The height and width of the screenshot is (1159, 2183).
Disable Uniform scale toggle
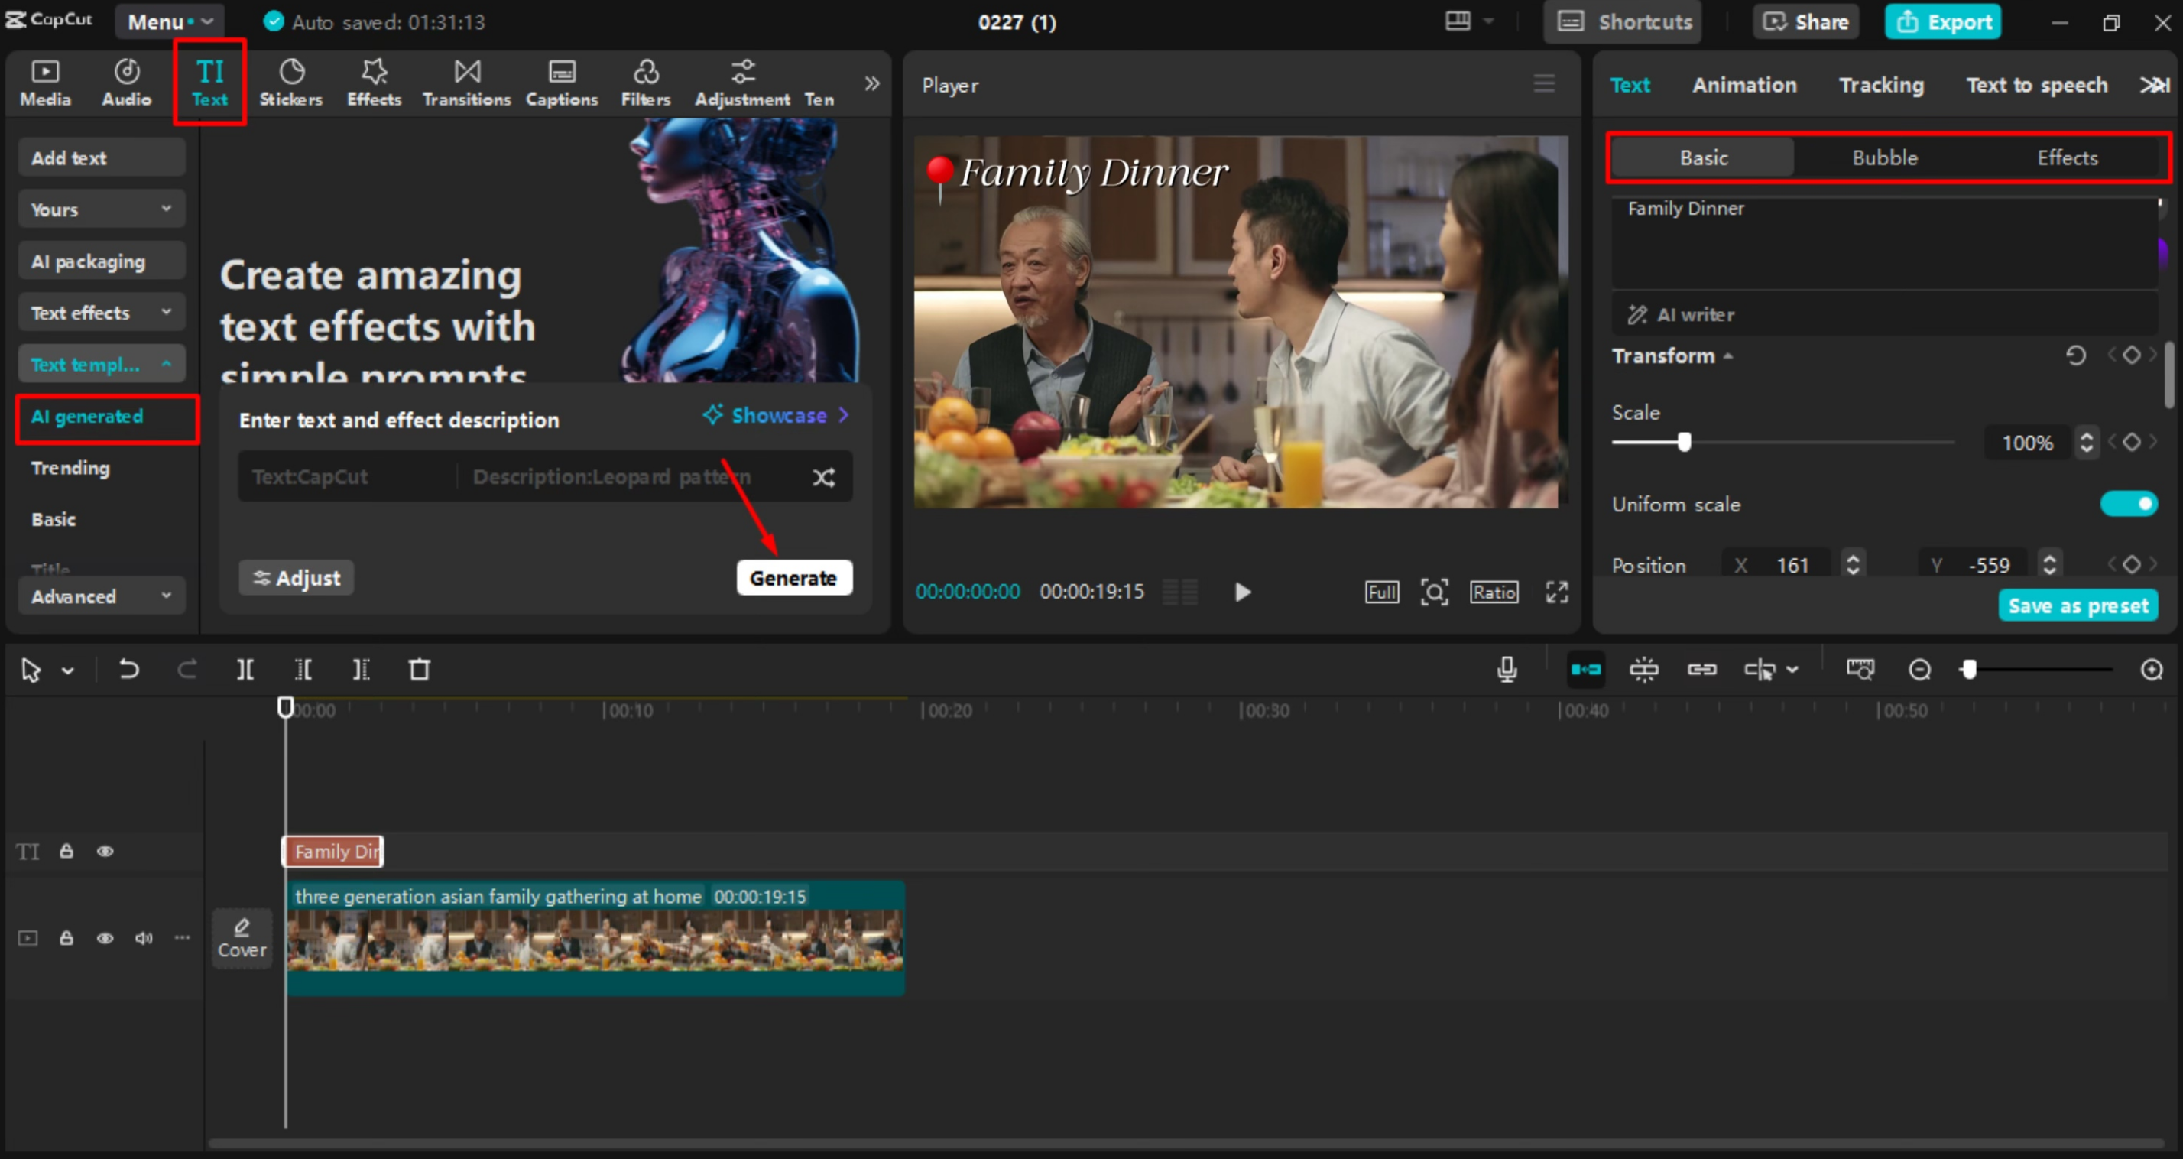[x=2129, y=504]
